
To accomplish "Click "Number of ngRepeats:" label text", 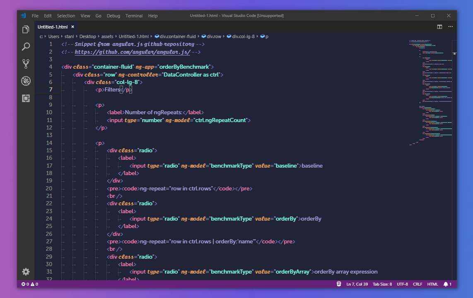I will (154, 113).
